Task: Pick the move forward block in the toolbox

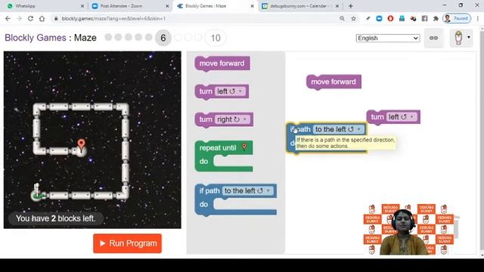Action: pyautogui.click(x=222, y=63)
